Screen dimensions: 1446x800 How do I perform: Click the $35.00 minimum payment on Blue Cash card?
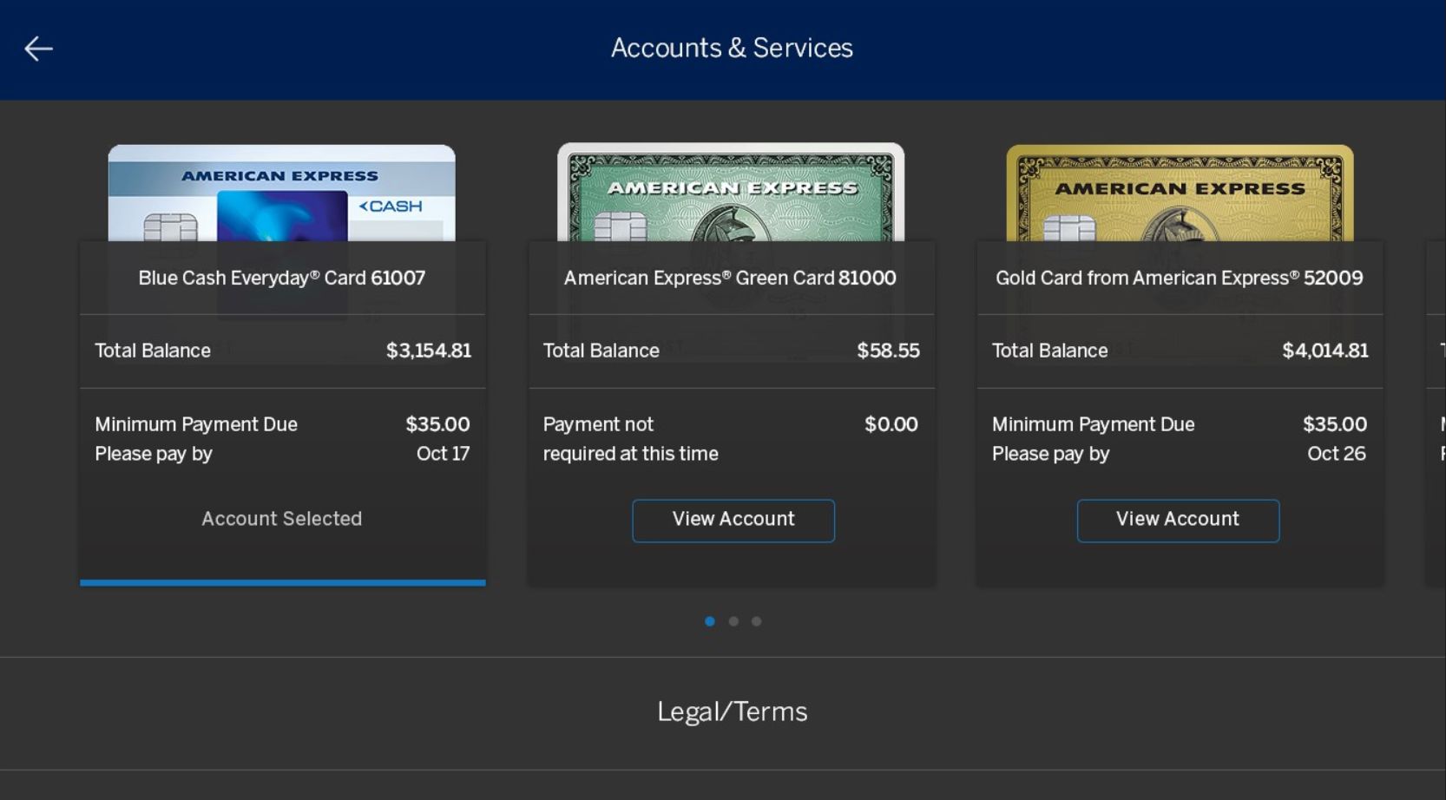coord(437,424)
